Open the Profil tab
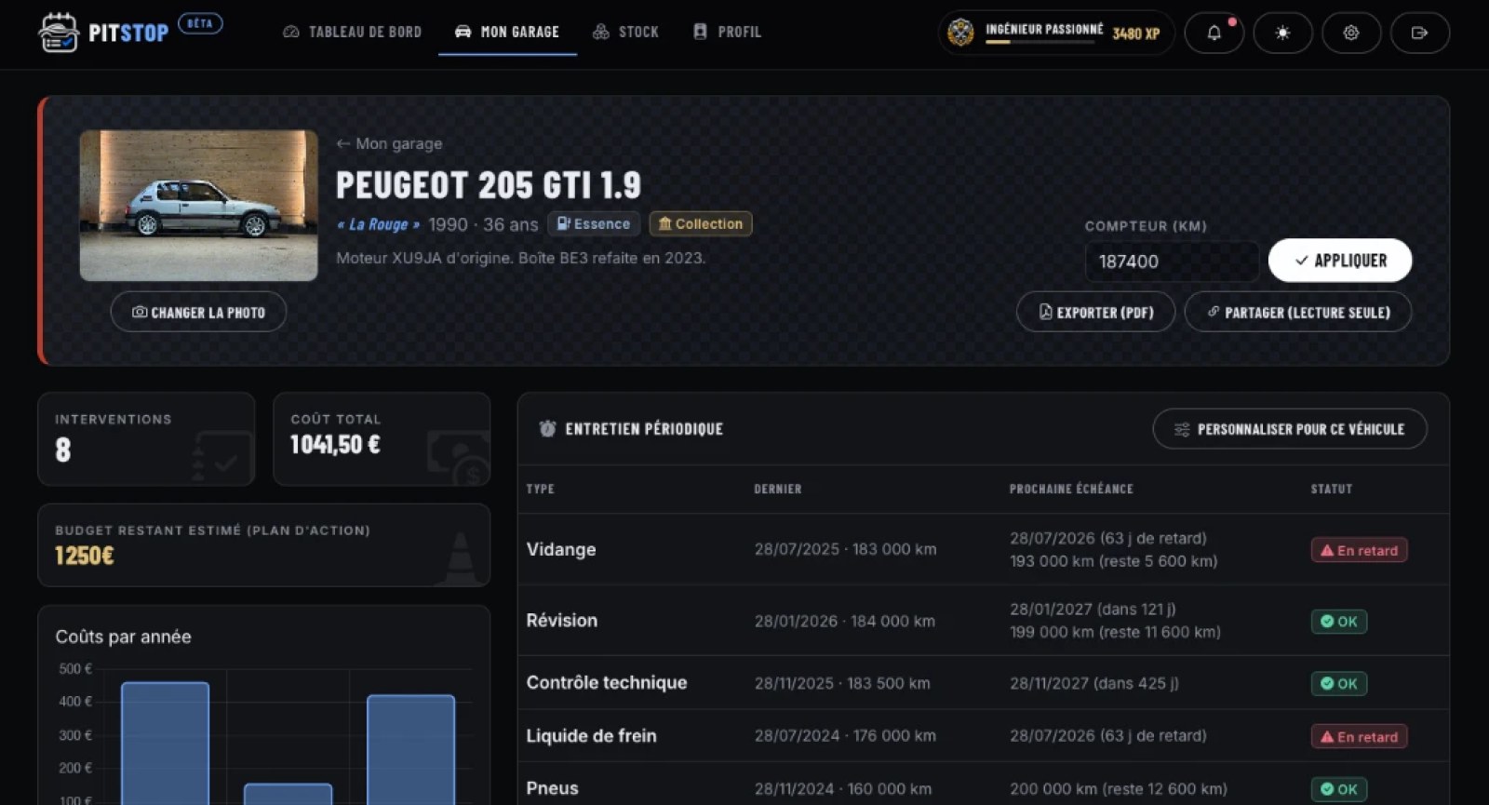This screenshot has width=1489, height=805. coord(727,33)
